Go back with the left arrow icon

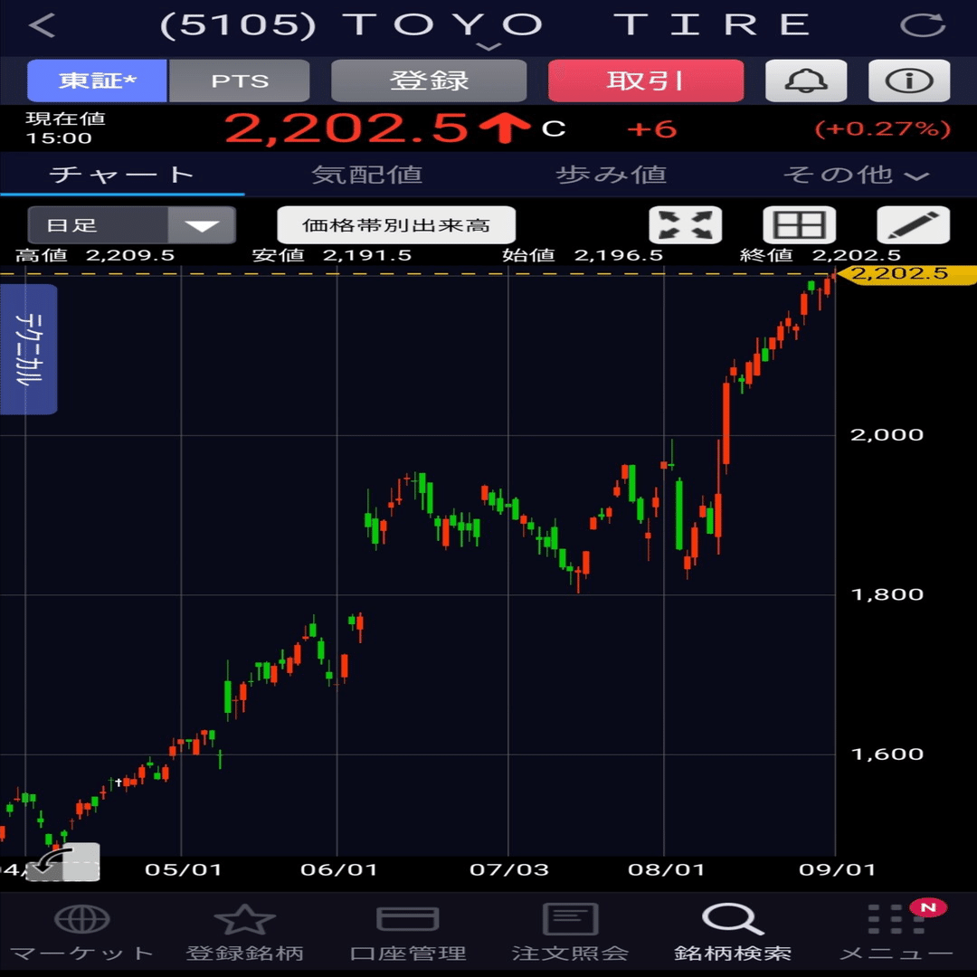pos(43,25)
